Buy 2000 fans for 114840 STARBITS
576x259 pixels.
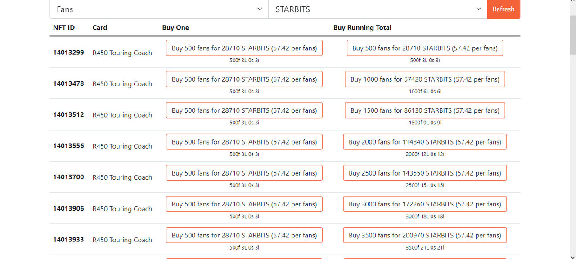click(x=425, y=142)
